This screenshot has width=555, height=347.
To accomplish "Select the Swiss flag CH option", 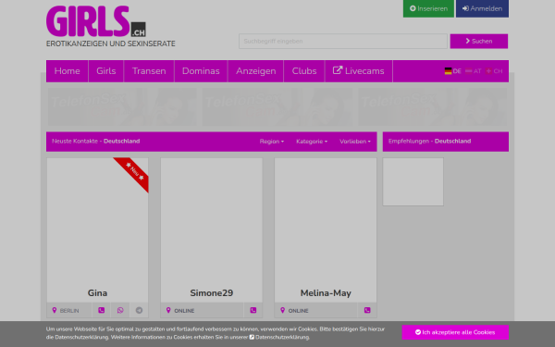I will coord(494,71).
